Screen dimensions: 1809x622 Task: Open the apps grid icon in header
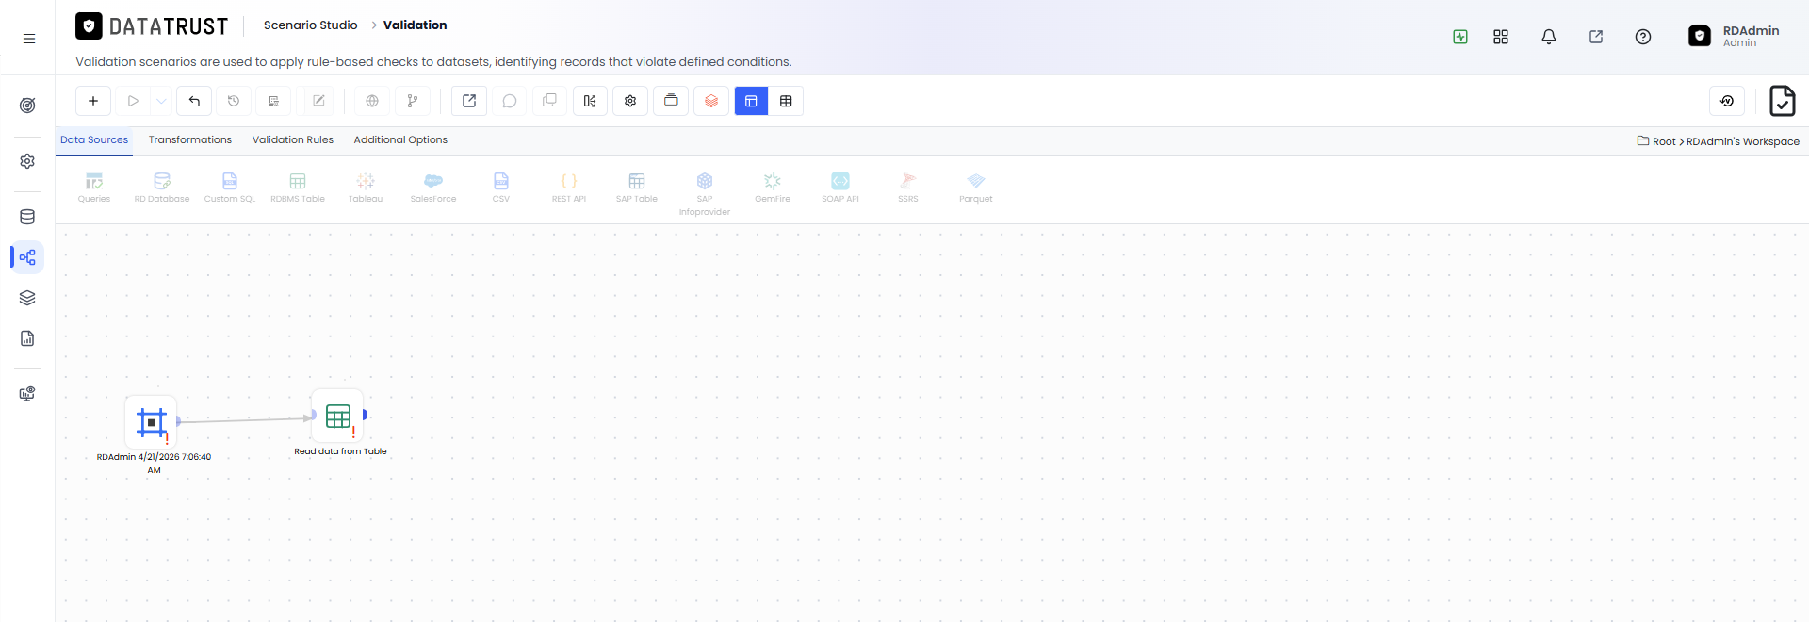click(1501, 37)
